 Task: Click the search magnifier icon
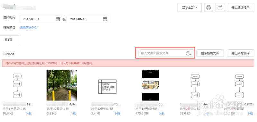pyautogui.click(x=188, y=53)
